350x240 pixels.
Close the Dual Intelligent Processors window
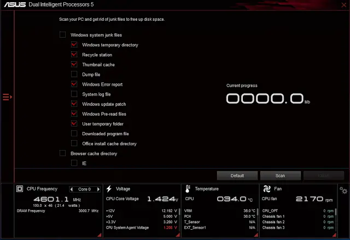point(344,5)
